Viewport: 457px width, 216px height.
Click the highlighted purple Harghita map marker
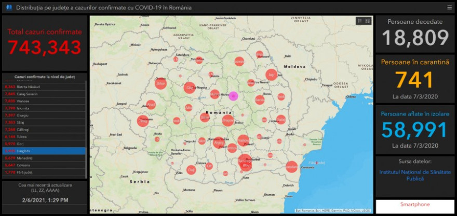click(x=234, y=95)
